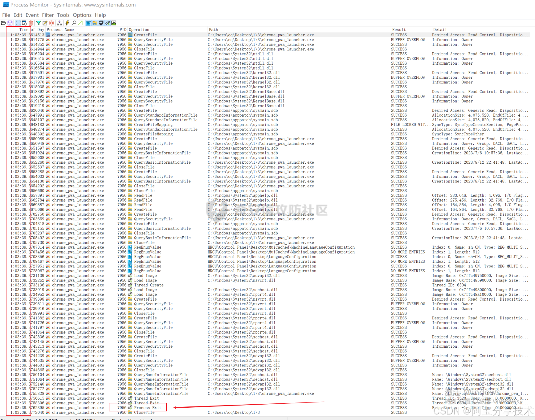Toggle showing file system activity events
The height and width of the screenshot is (420, 535).
pos(95,23)
